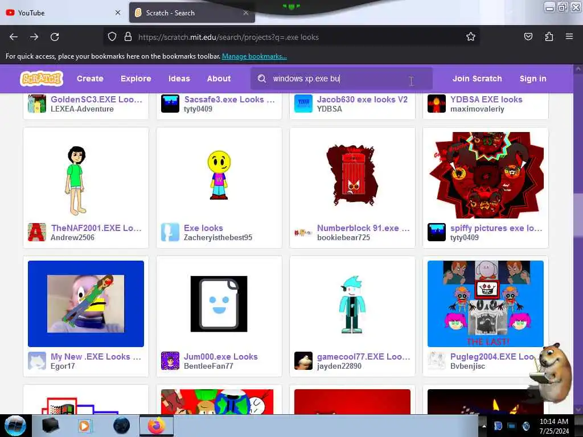This screenshot has width=583, height=437.
Task: Open Jum000.exe Looks project title
Action: (220, 356)
